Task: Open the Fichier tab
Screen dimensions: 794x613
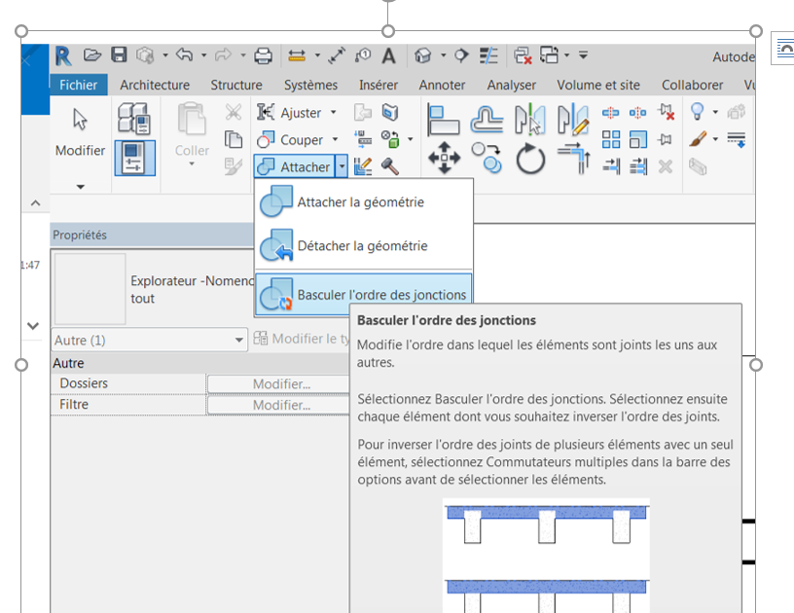Action: coord(78,85)
